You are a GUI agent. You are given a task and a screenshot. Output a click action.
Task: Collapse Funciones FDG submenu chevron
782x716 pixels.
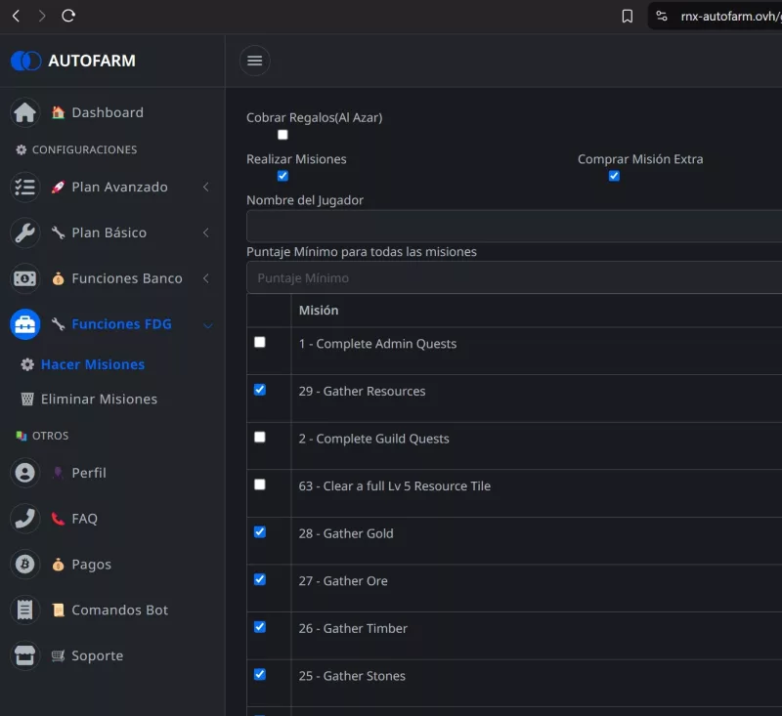[x=208, y=326]
